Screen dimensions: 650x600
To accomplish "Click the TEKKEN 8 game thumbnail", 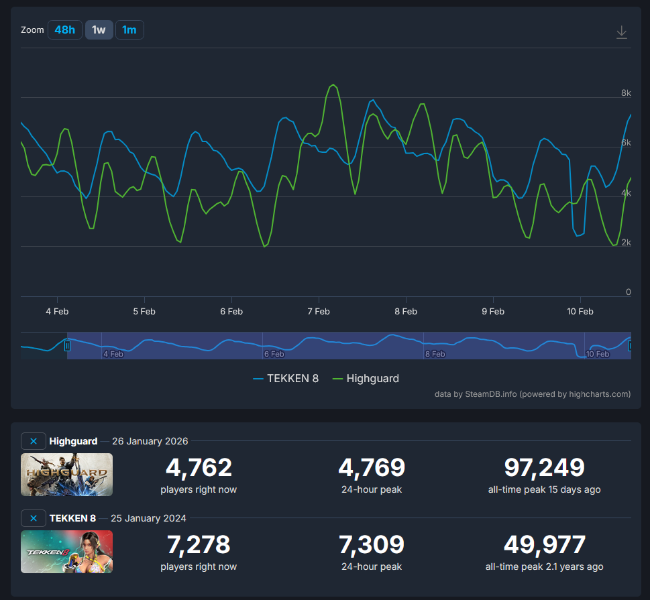I will (66, 552).
